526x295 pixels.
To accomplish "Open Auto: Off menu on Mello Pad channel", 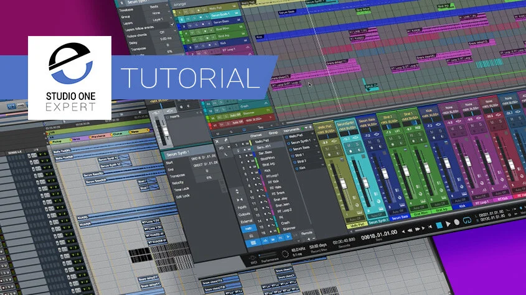I will pos(355,219).
